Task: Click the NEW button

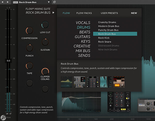Action: pos(134,13)
